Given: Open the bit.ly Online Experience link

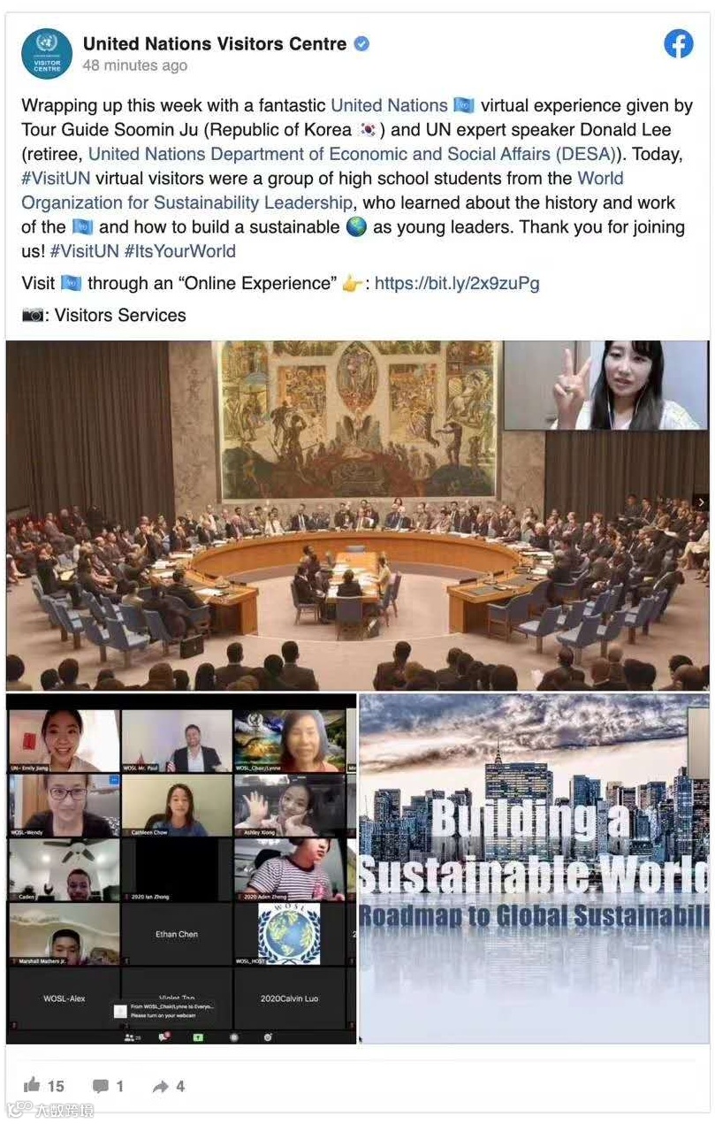Looking at the screenshot, I should [x=457, y=283].
